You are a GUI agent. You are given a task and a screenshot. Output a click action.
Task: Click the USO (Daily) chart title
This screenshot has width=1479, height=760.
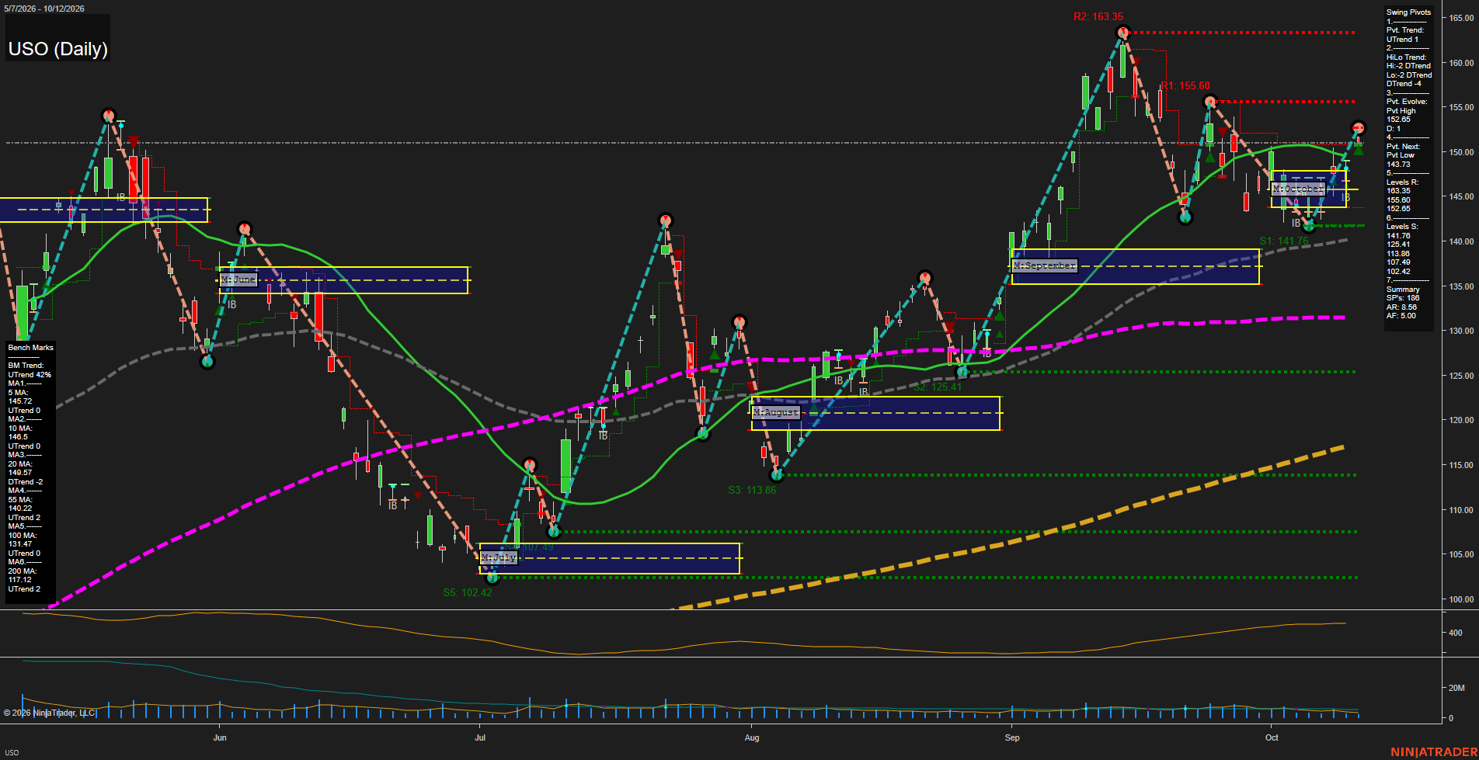coord(58,49)
